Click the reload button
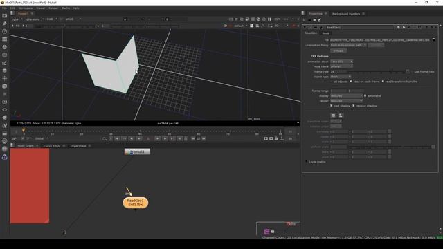 coord(338,51)
